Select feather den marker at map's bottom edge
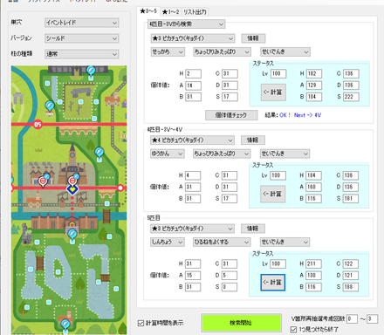The image size is (384, 335). point(65,324)
